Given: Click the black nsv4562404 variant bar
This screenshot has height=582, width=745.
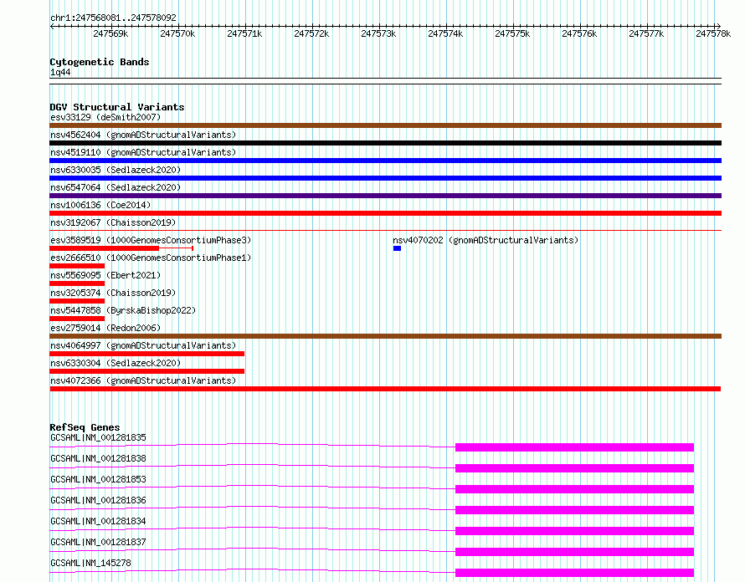Looking at the screenshot, I should pyautogui.click(x=385, y=143).
